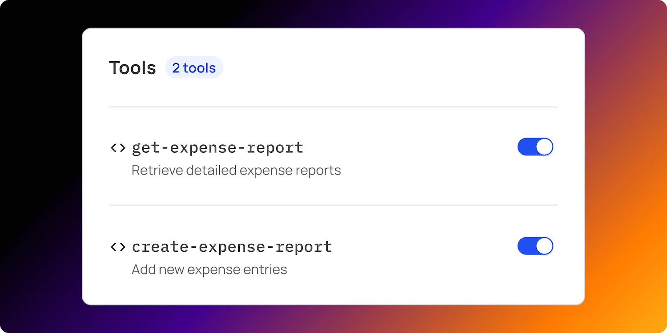Disable the get-expense-report tool switch
This screenshot has width=667, height=333.
535,147
